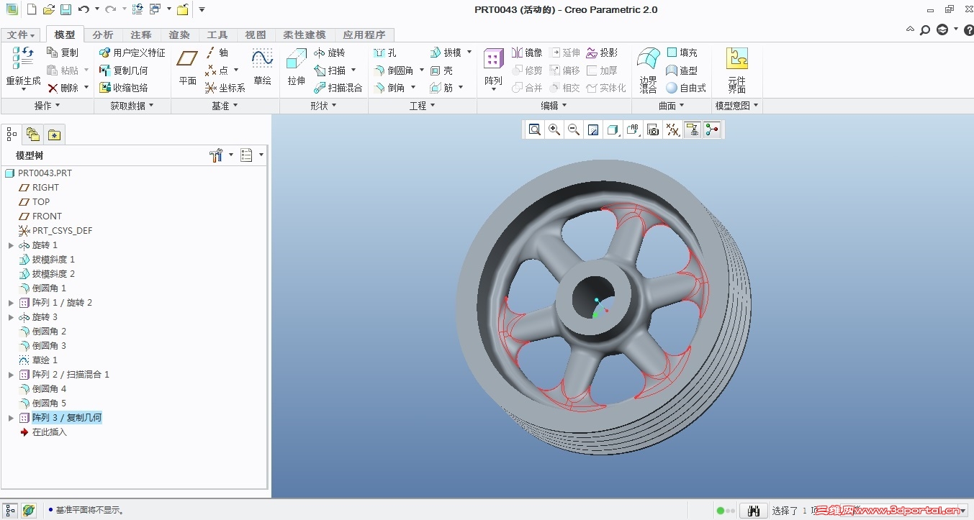Switch to the Render (渲染) tab
The width and height of the screenshot is (974, 520).
pyautogui.click(x=179, y=35)
